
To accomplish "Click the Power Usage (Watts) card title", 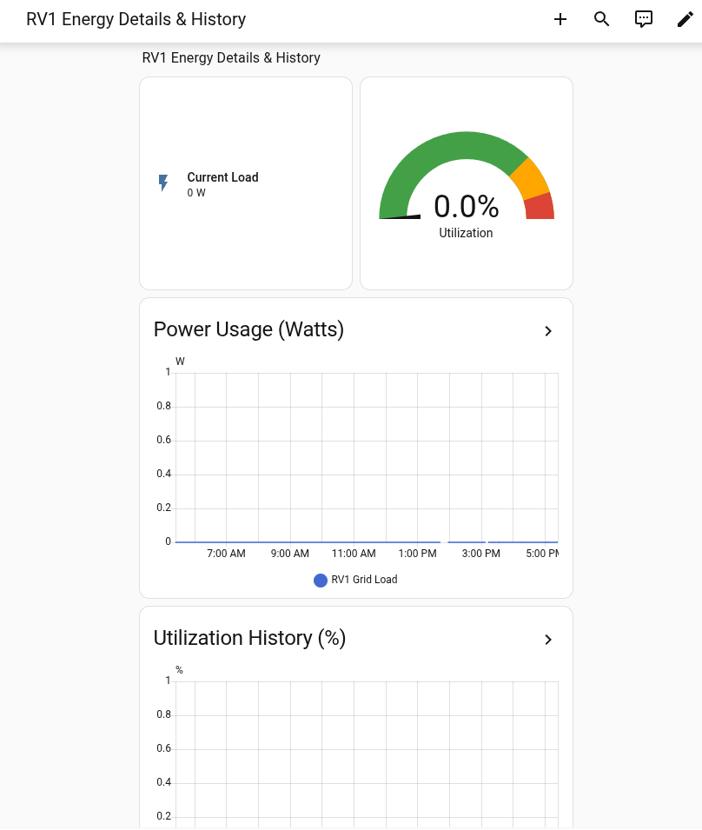I will pos(248,329).
